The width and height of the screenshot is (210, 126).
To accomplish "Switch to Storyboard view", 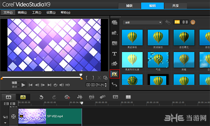I will click(8, 97).
